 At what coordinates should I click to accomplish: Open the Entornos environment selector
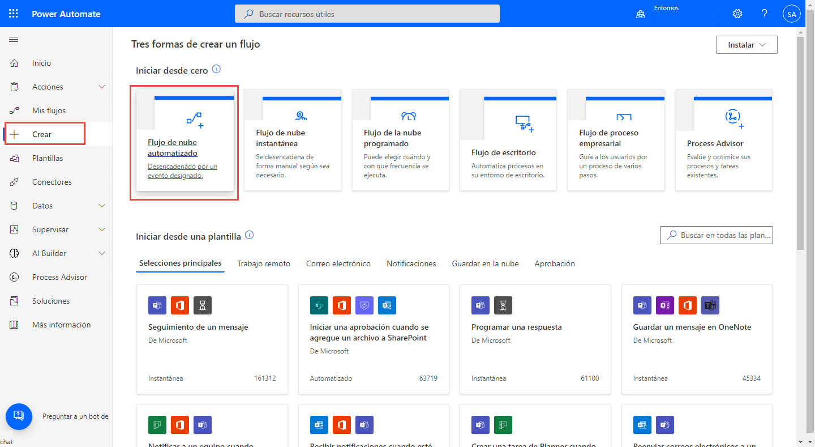pos(666,8)
